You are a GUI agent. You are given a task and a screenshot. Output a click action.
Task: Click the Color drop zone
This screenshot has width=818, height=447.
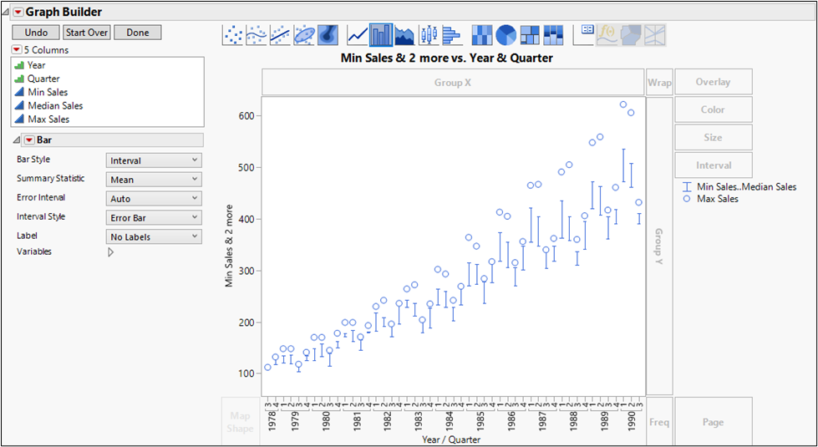point(714,109)
